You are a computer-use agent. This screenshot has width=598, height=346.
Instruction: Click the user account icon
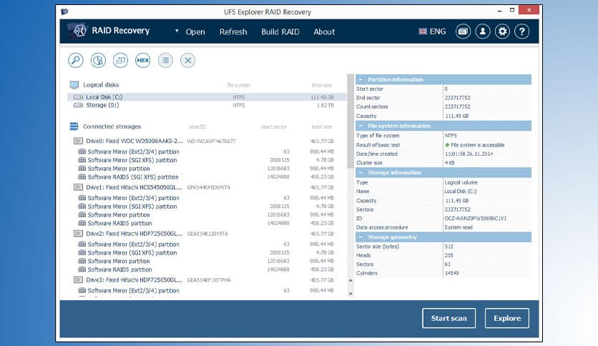tap(483, 31)
